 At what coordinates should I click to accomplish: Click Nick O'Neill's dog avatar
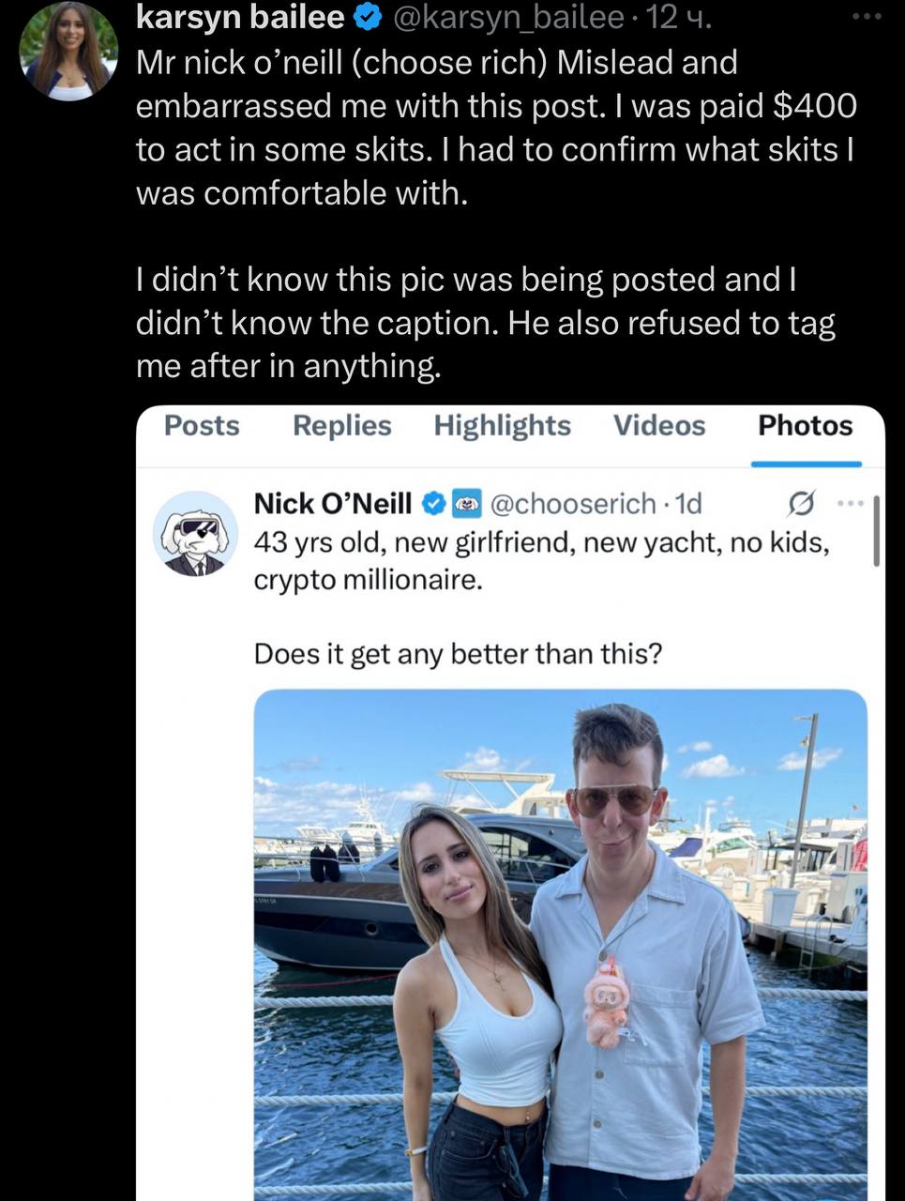tap(195, 533)
